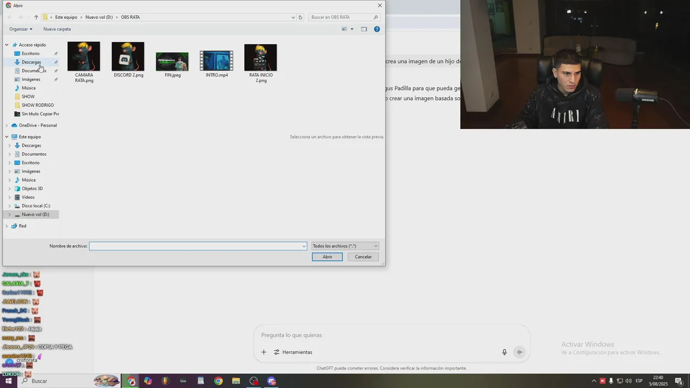Click the Abrir button
Screen dimensions: 690x388
point(327,257)
